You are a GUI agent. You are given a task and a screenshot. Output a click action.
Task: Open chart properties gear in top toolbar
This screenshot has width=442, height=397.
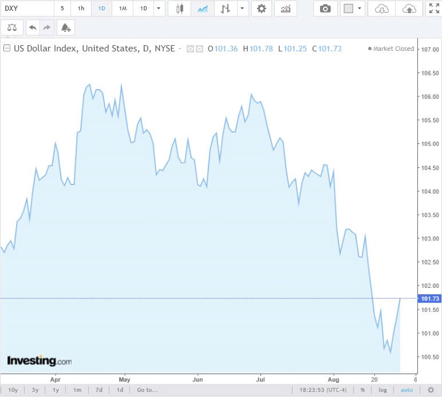(261, 9)
